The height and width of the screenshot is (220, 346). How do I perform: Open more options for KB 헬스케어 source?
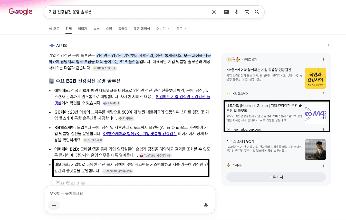(324, 94)
